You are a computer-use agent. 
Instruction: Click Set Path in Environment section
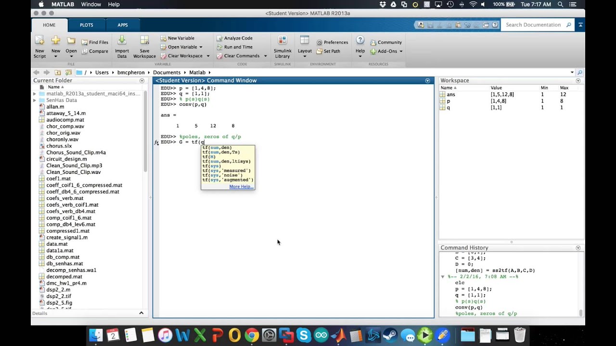pos(328,51)
